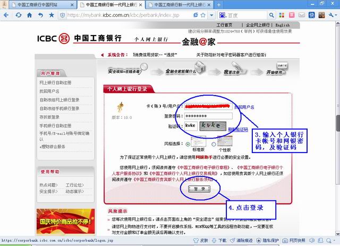Switch to the 中国工商银行中国网站 tab
Viewport: 340px width, 246px height.
tap(37, 4)
